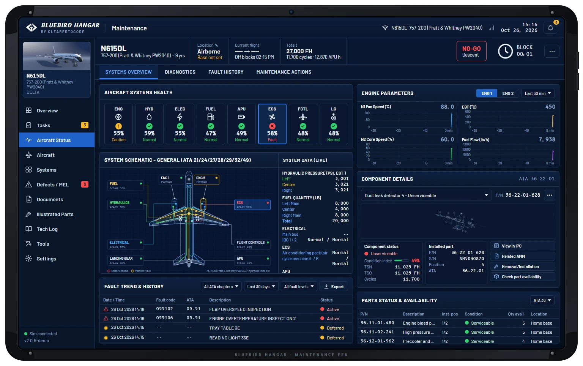Select the FUEL system health card
The height and width of the screenshot is (366, 583).
click(211, 124)
